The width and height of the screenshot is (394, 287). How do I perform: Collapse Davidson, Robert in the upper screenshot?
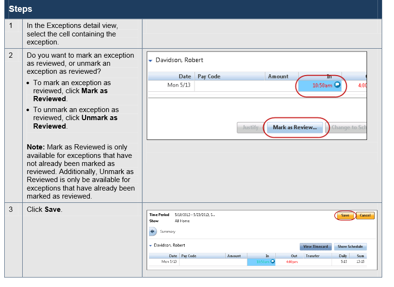[150, 61]
